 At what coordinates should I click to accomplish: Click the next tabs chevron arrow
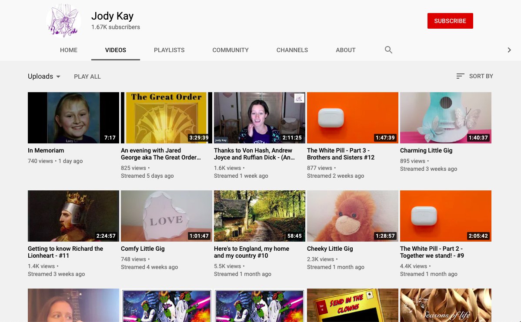coord(509,50)
